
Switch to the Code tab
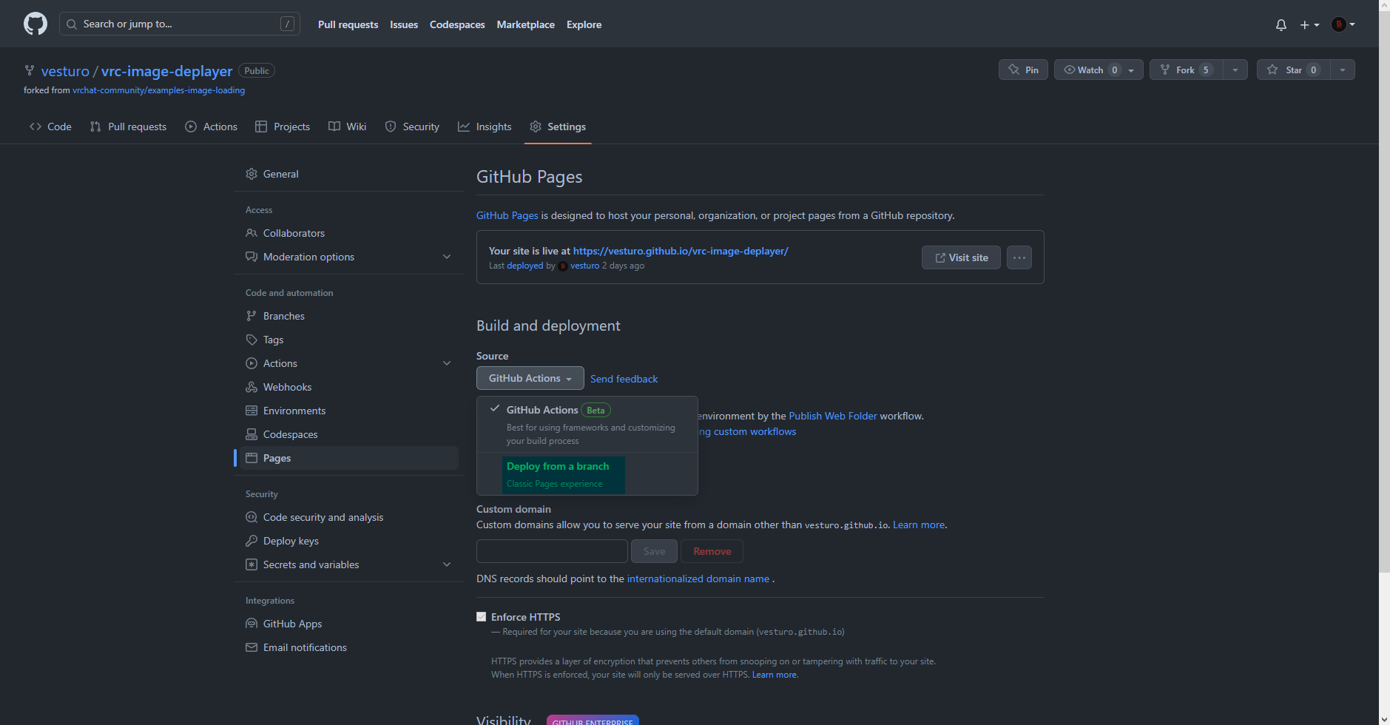pyautogui.click(x=50, y=127)
